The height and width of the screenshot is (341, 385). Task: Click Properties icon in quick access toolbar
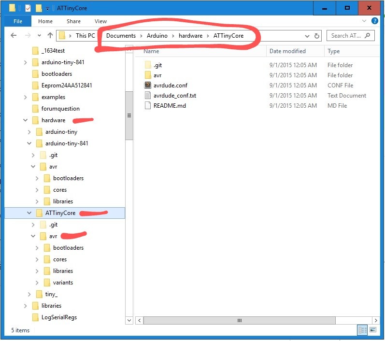28,8
